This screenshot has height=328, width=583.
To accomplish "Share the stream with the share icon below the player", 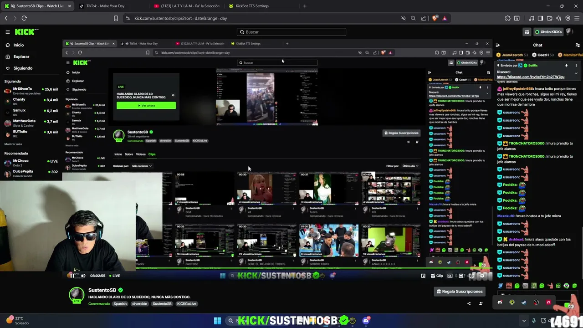I will [x=469, y=303].
